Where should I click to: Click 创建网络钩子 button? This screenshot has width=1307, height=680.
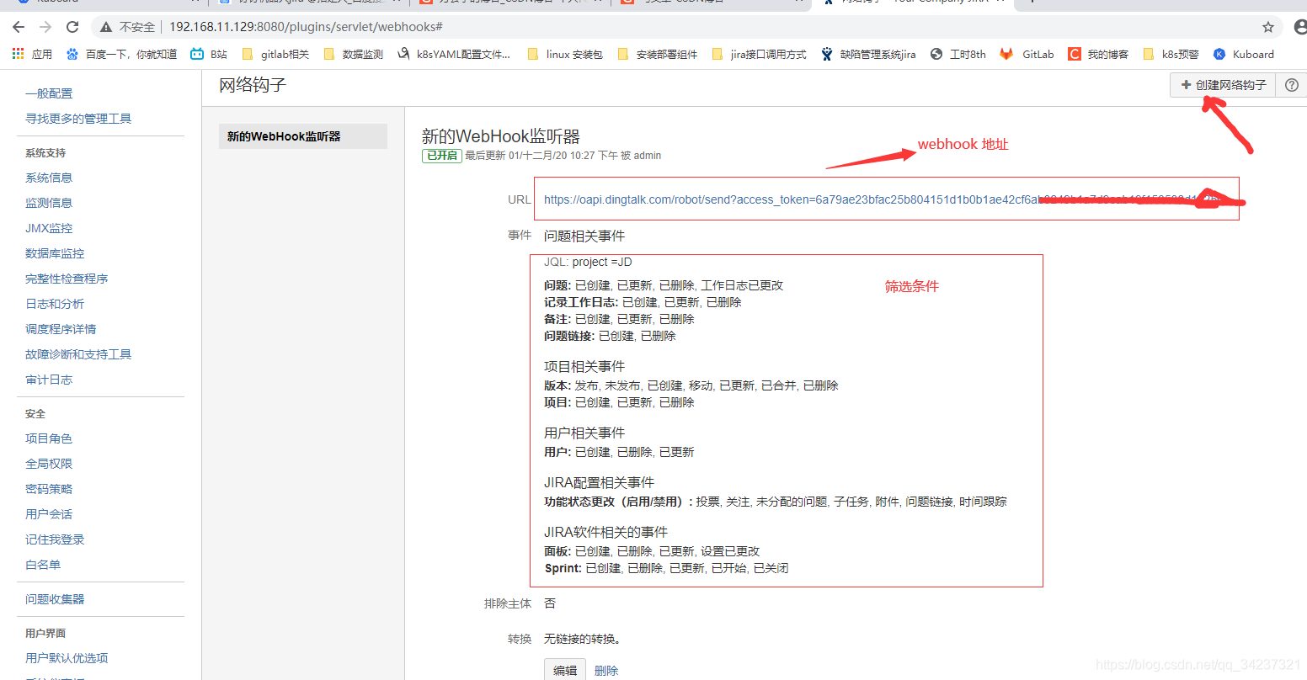click(1223, 85)
